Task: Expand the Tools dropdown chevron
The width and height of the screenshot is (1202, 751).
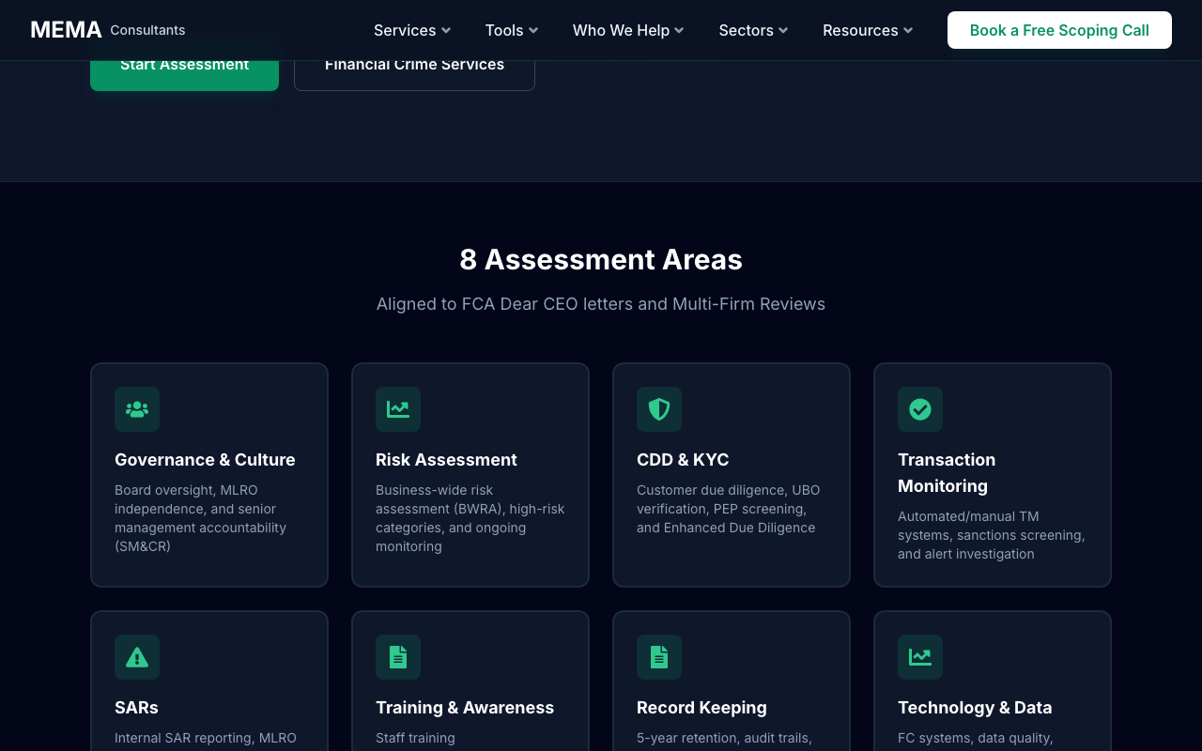Action: click(533, 31)
